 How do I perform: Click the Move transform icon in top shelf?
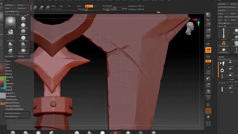[x=35, y=7]
